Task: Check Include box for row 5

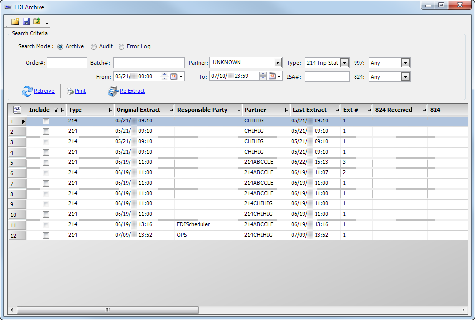Action: tap(46, 162)
